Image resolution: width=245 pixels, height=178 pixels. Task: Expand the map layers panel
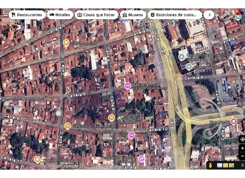[243, 165]
